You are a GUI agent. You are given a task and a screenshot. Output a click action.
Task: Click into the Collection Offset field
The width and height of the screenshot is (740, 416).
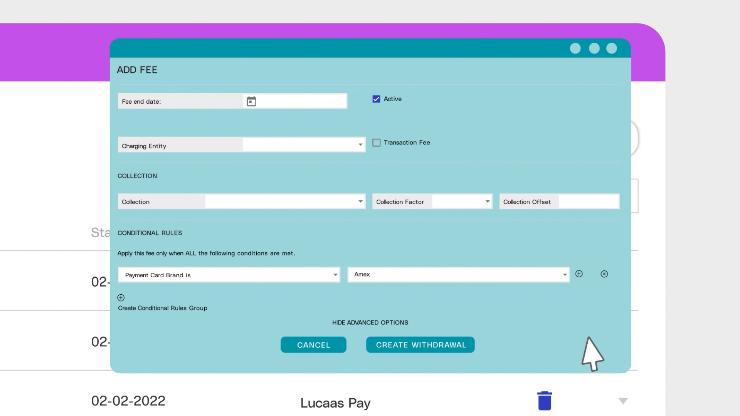[589, 201]
